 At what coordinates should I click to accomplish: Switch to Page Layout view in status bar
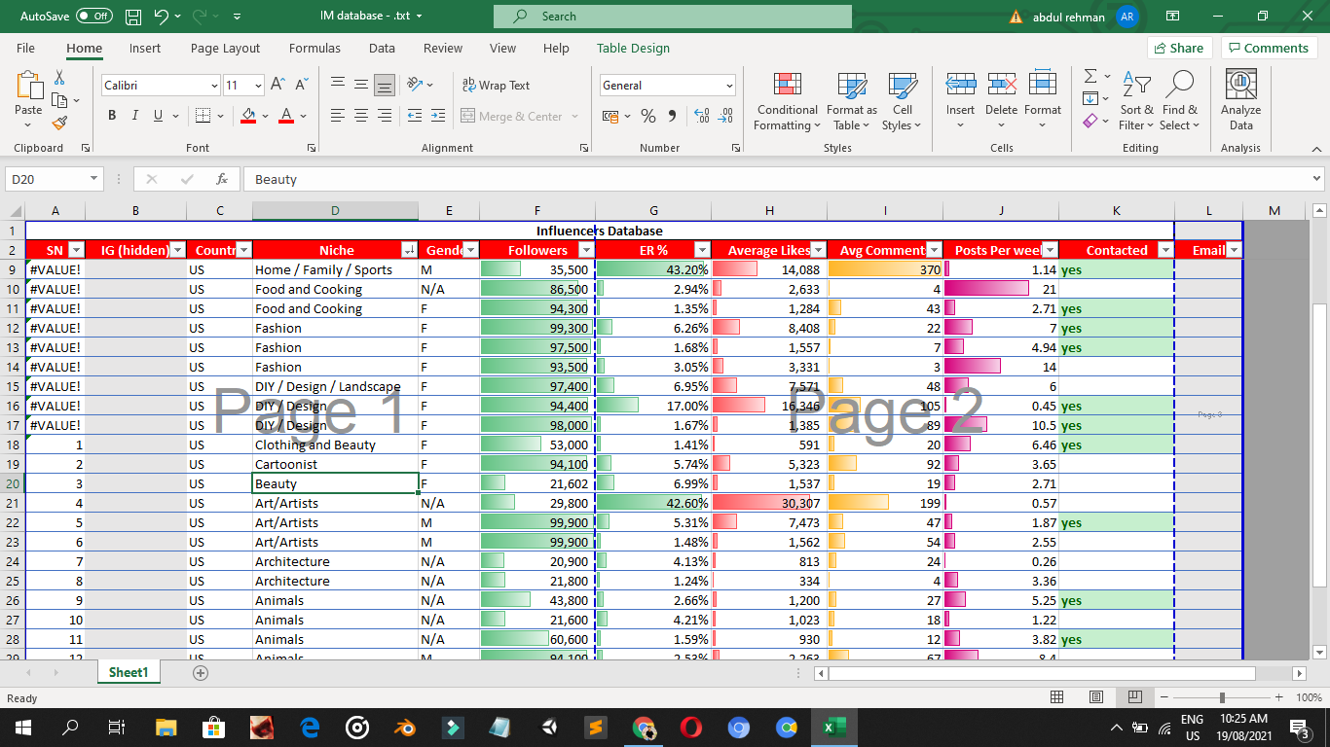pyautogui.click(x=1095, y=697)
